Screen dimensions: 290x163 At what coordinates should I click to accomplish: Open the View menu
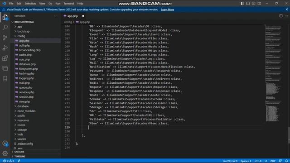42,4
